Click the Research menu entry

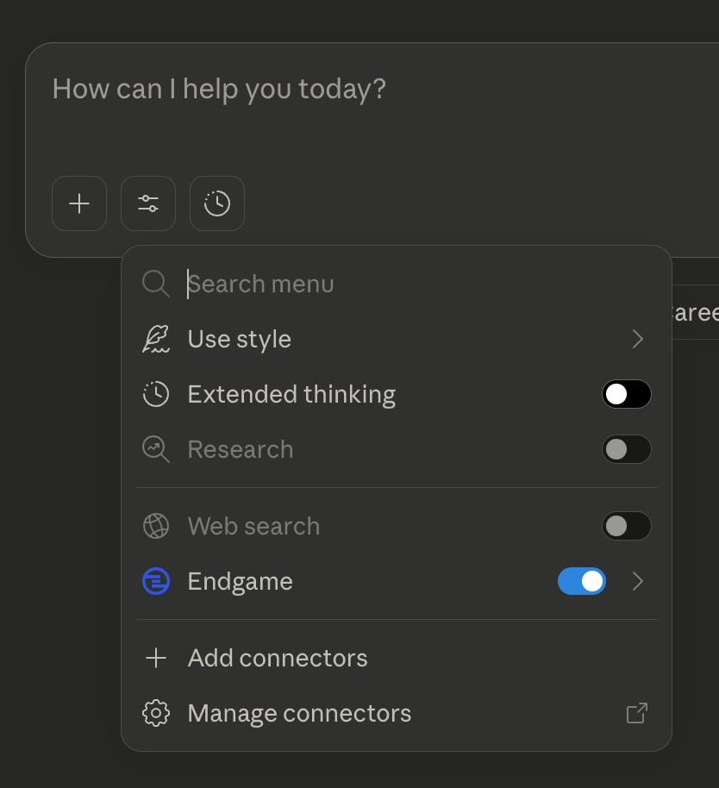pos(241,449)
